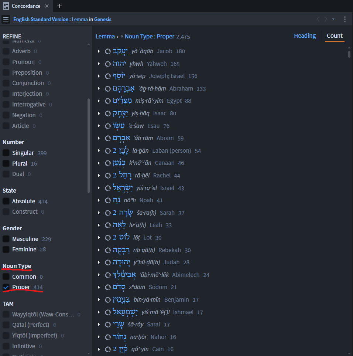This screenshot has height=356, width=353.
Task: Uncheck the Proper noun type checkbox
Action: pos(6,287)
